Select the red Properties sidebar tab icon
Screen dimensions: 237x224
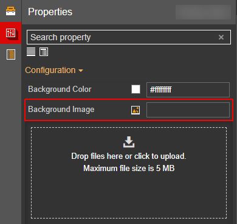click(x=10, y=33)
